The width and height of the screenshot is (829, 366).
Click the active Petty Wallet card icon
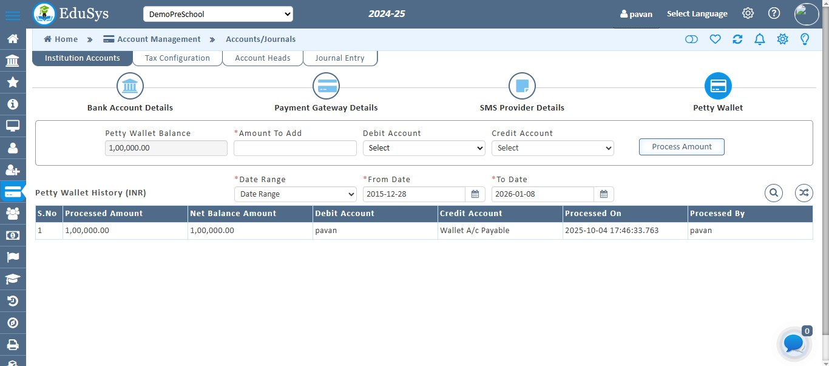[x=717, y=86]
